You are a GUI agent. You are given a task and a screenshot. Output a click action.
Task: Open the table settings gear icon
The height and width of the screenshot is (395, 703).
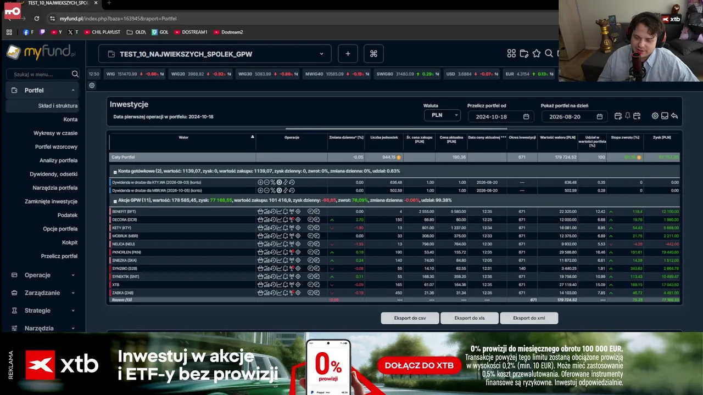(x=655, y=116)
